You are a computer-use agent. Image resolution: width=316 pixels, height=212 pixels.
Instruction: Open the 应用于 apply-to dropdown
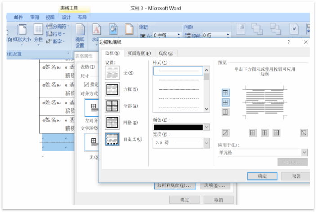tap(304, 153)
